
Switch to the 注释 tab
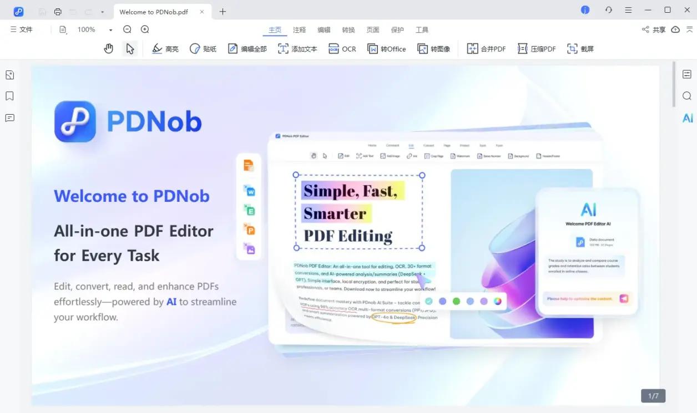[x=300, y=30]
